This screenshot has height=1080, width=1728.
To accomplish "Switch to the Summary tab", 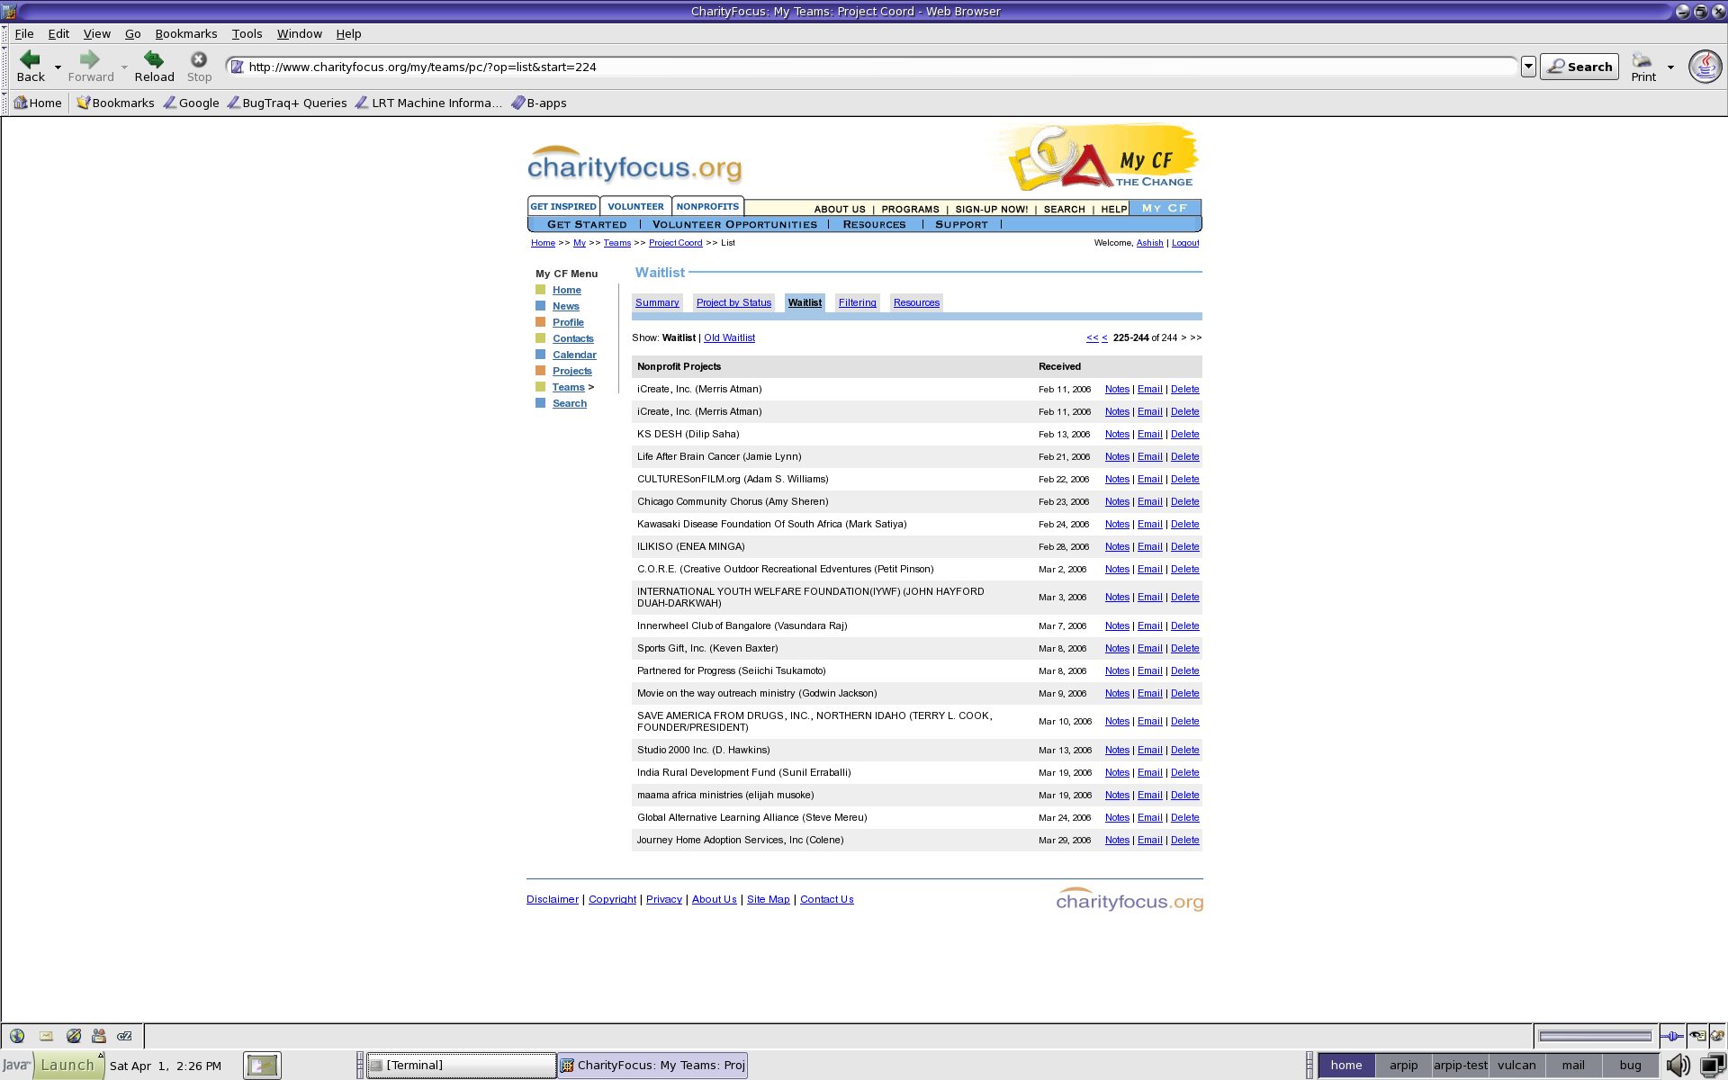I will tap(657, 302).
